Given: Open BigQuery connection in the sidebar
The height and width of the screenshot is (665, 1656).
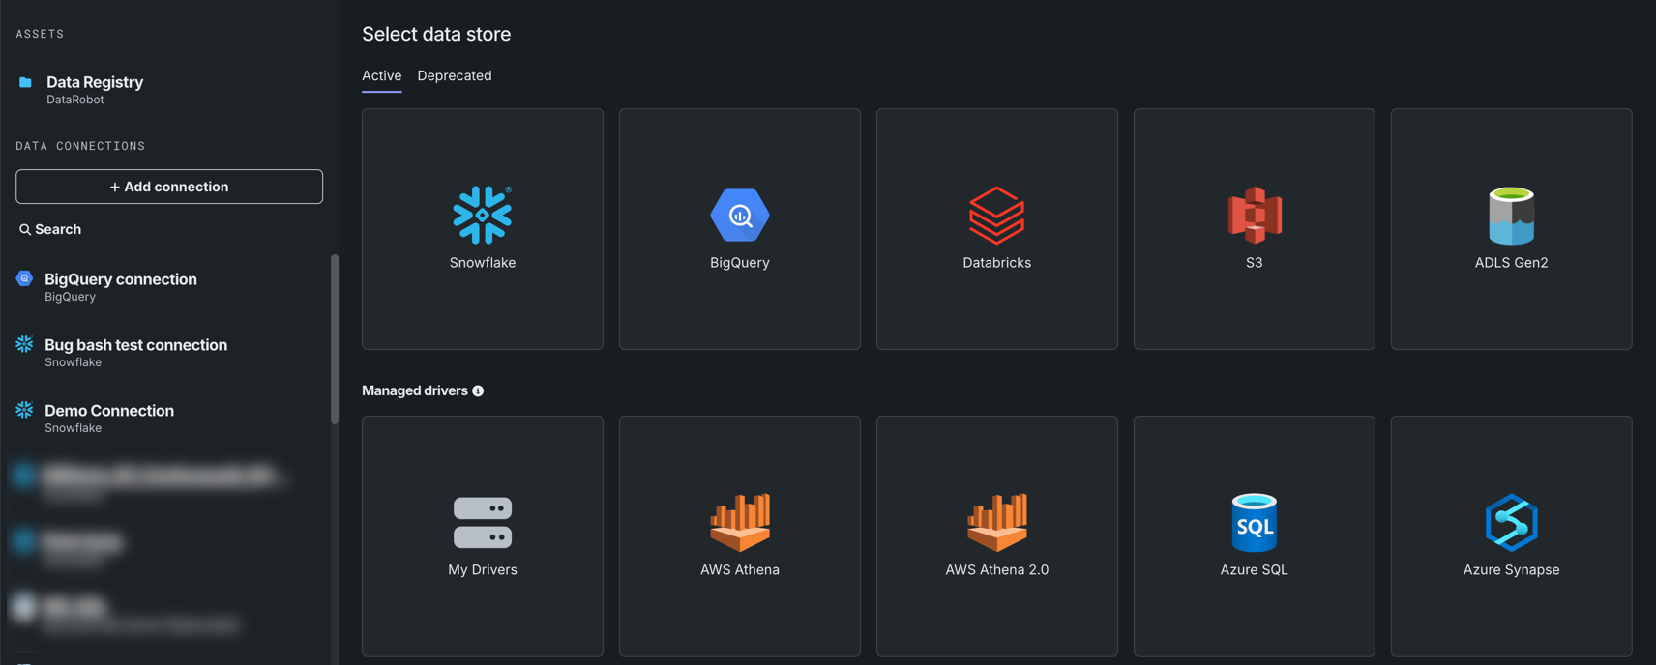Looking at the screenshot, I should point(121,286).
